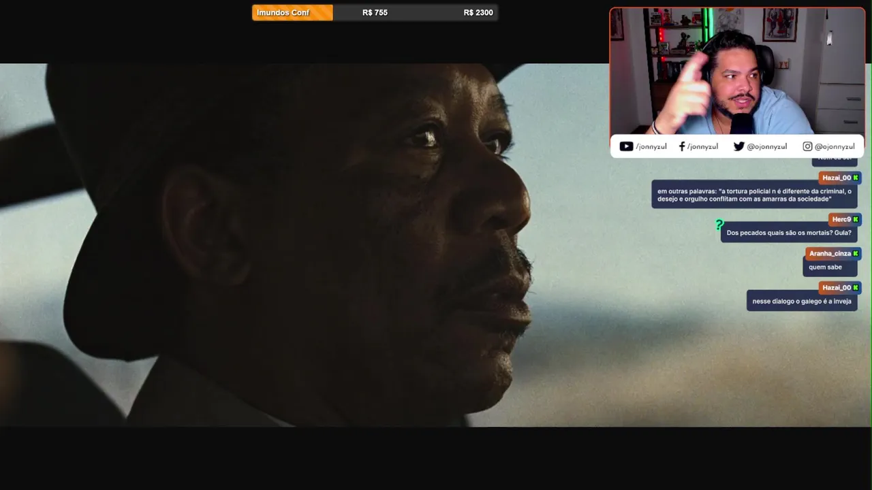Click the Imundos Conf goal label
Image resolution: width=872 pixels, height=490 pixels.
(283, 12)
